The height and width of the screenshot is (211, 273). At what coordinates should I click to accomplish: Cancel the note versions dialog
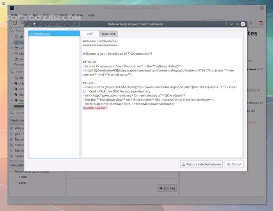[234, 164]
